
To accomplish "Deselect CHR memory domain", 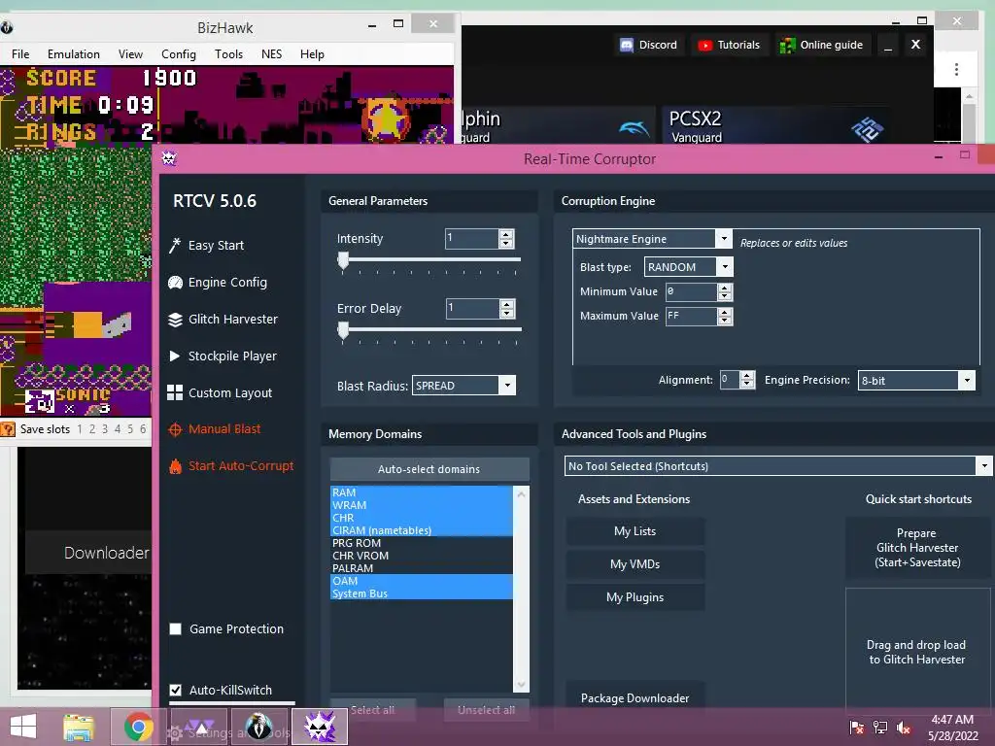I will 422,518.
